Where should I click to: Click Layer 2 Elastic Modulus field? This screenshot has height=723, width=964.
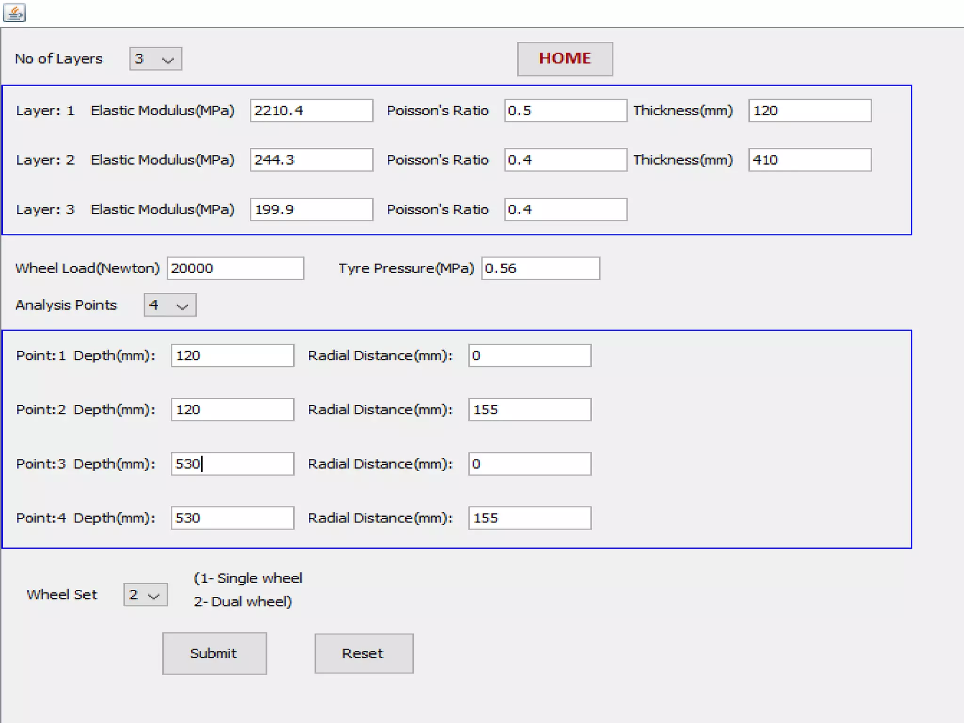[311, 160]
